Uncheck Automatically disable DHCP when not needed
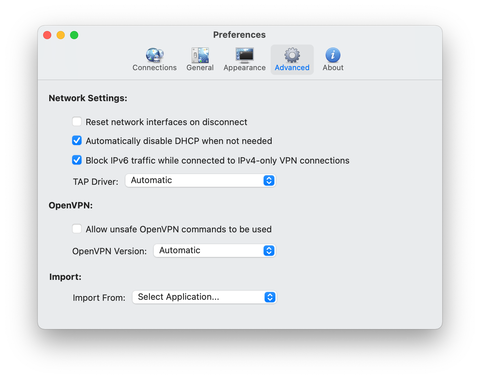The width and height of the screenshot is (480, 379). click(77, 140)
